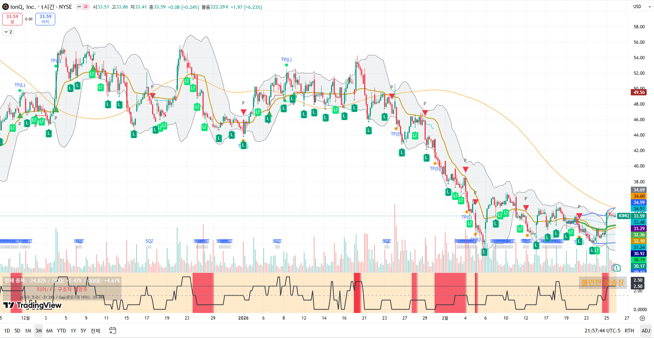
Task: Select the 5Y time range
Action: coord(83,331)
